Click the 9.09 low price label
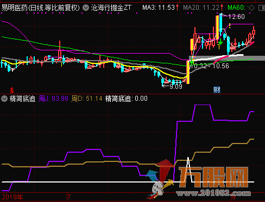This screenshot has width=265, height=202. coord(176,87)
